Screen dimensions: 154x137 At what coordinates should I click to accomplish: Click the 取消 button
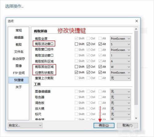[x=128, y=125]
